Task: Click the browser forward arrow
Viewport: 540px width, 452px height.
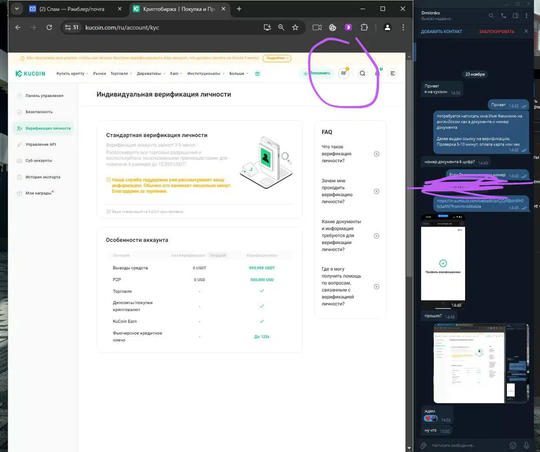Action: tap(34, 27)
